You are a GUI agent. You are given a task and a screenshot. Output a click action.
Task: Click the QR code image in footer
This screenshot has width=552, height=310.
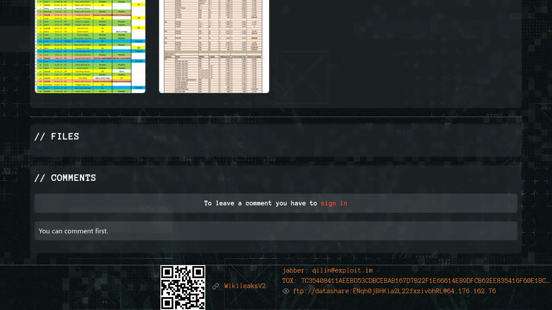(183, 287)
